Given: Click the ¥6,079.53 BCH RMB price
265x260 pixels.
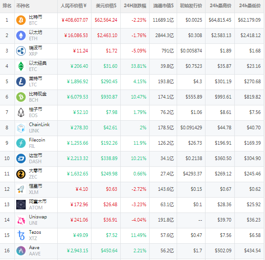Looking at the screenshot, I should pos(78,97).
